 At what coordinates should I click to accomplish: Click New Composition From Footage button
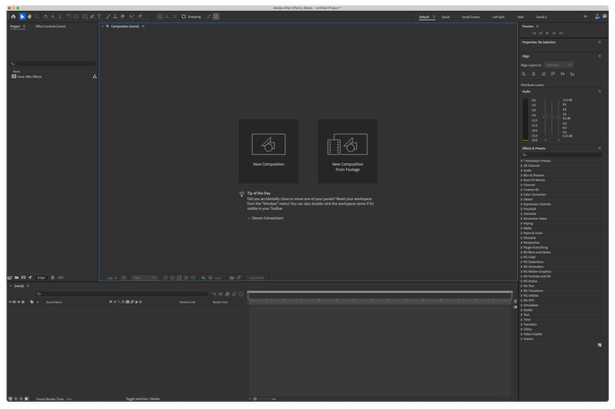(x=348, y=151)
